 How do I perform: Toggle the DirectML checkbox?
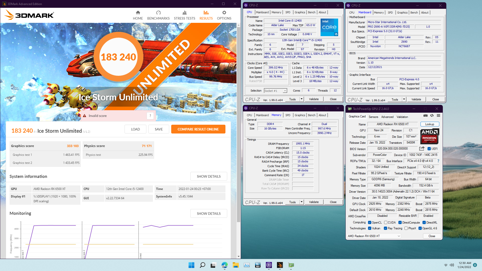(424, 223)
